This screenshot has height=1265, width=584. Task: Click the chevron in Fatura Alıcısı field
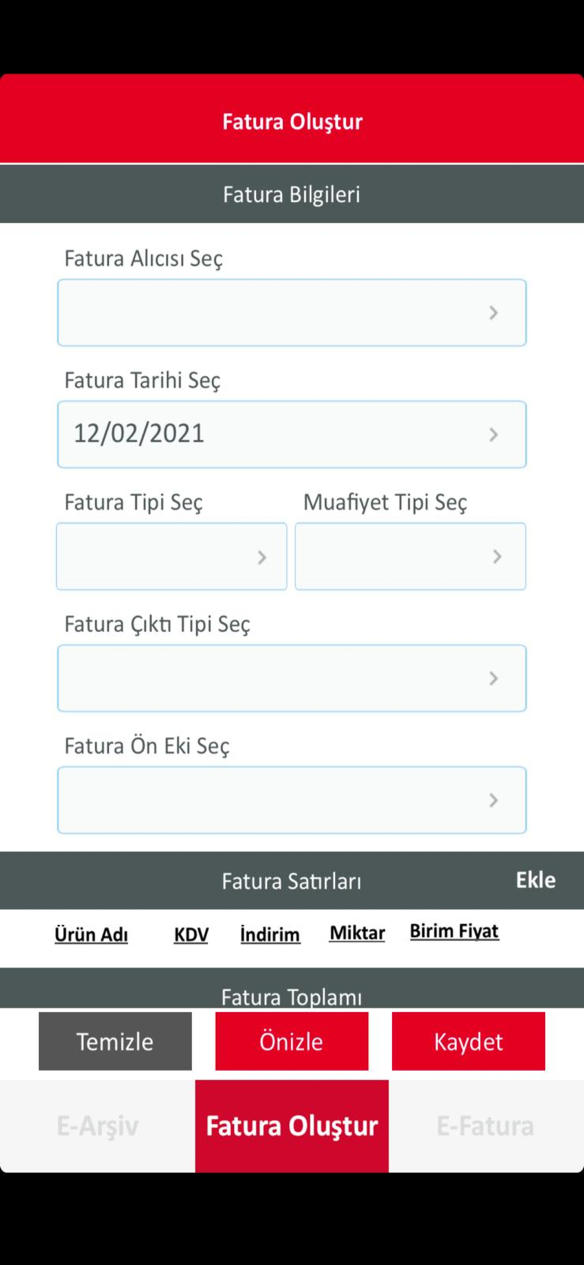pyautogui.click(x=494, y=312)
